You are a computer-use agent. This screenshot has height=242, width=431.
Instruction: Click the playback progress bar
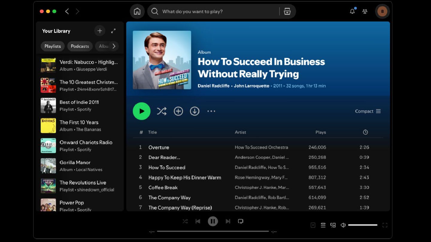point(213,231)
